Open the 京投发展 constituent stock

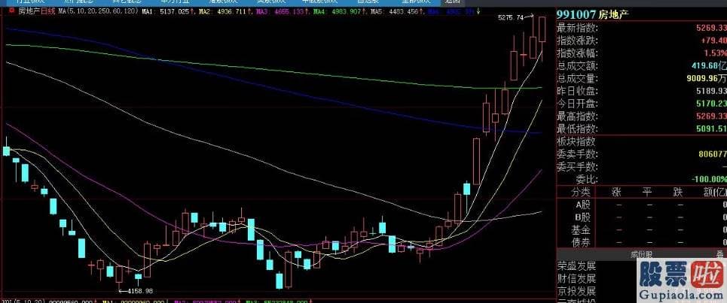coord(577,292)
